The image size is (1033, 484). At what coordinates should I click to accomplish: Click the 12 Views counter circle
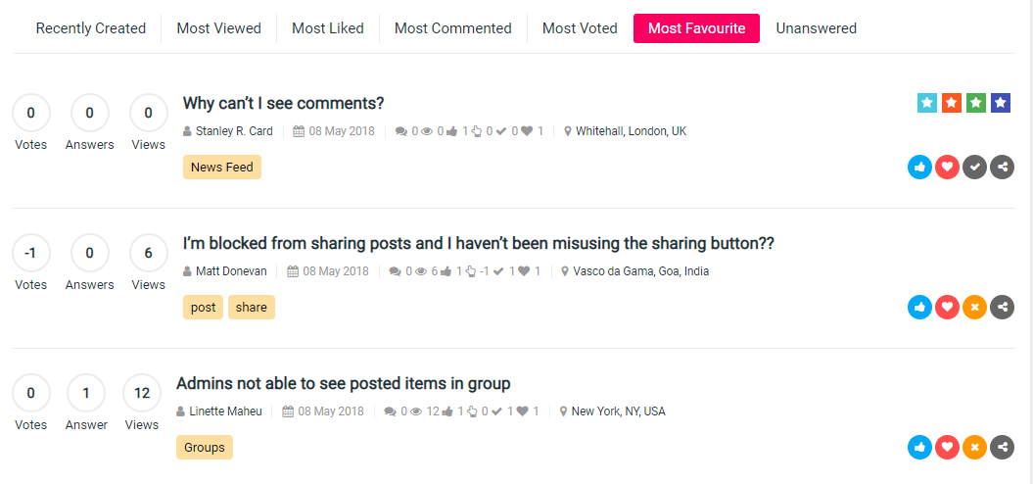(142, 393)
